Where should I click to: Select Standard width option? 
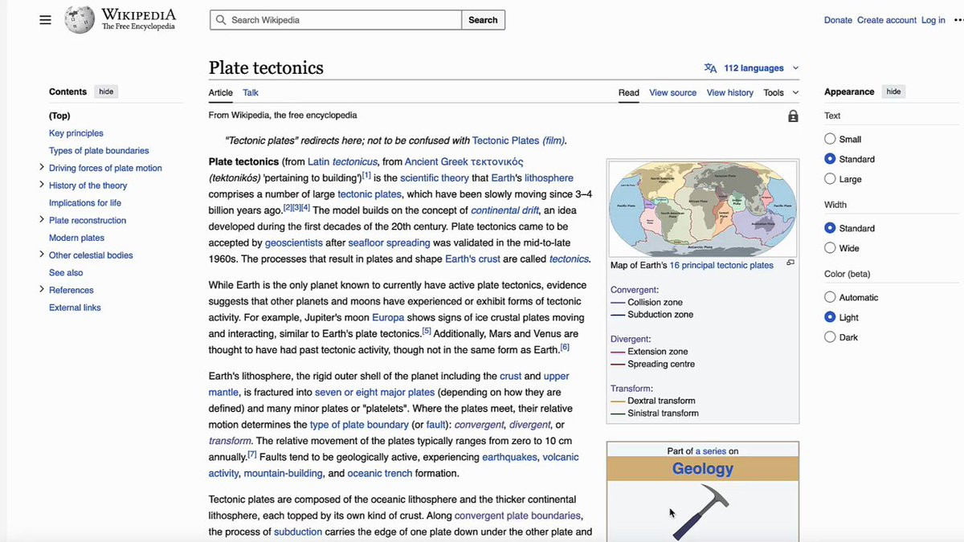[x=830, y=228]
